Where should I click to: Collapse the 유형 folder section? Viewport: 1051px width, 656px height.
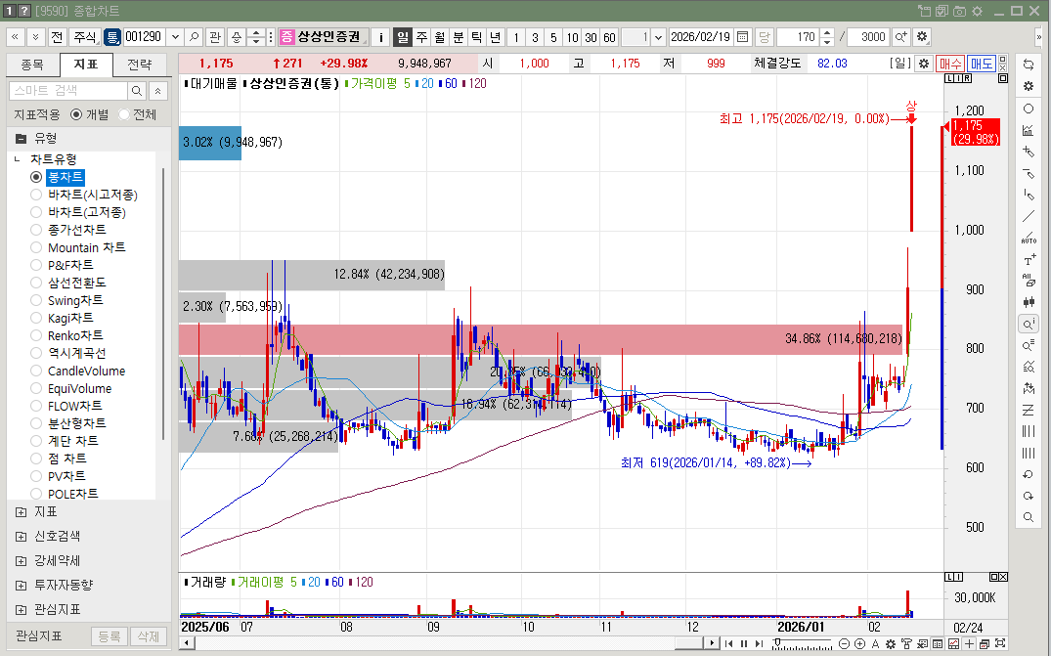(21, 139)
